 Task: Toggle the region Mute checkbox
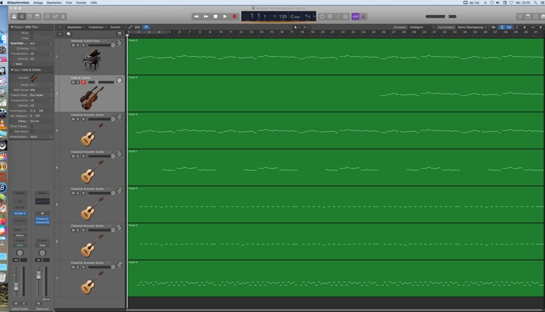(x=32, y=33)
